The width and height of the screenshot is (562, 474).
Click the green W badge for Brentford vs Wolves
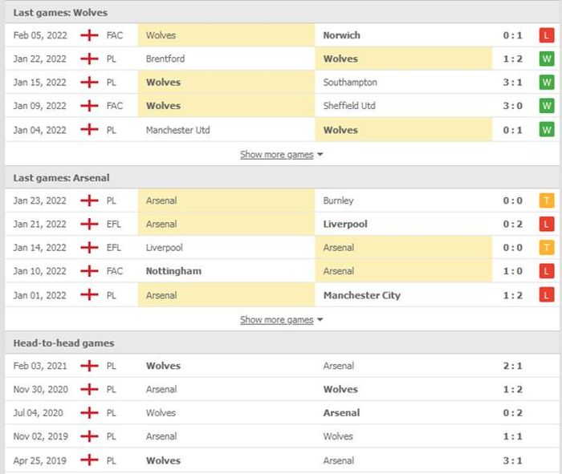tap(547, 59)
